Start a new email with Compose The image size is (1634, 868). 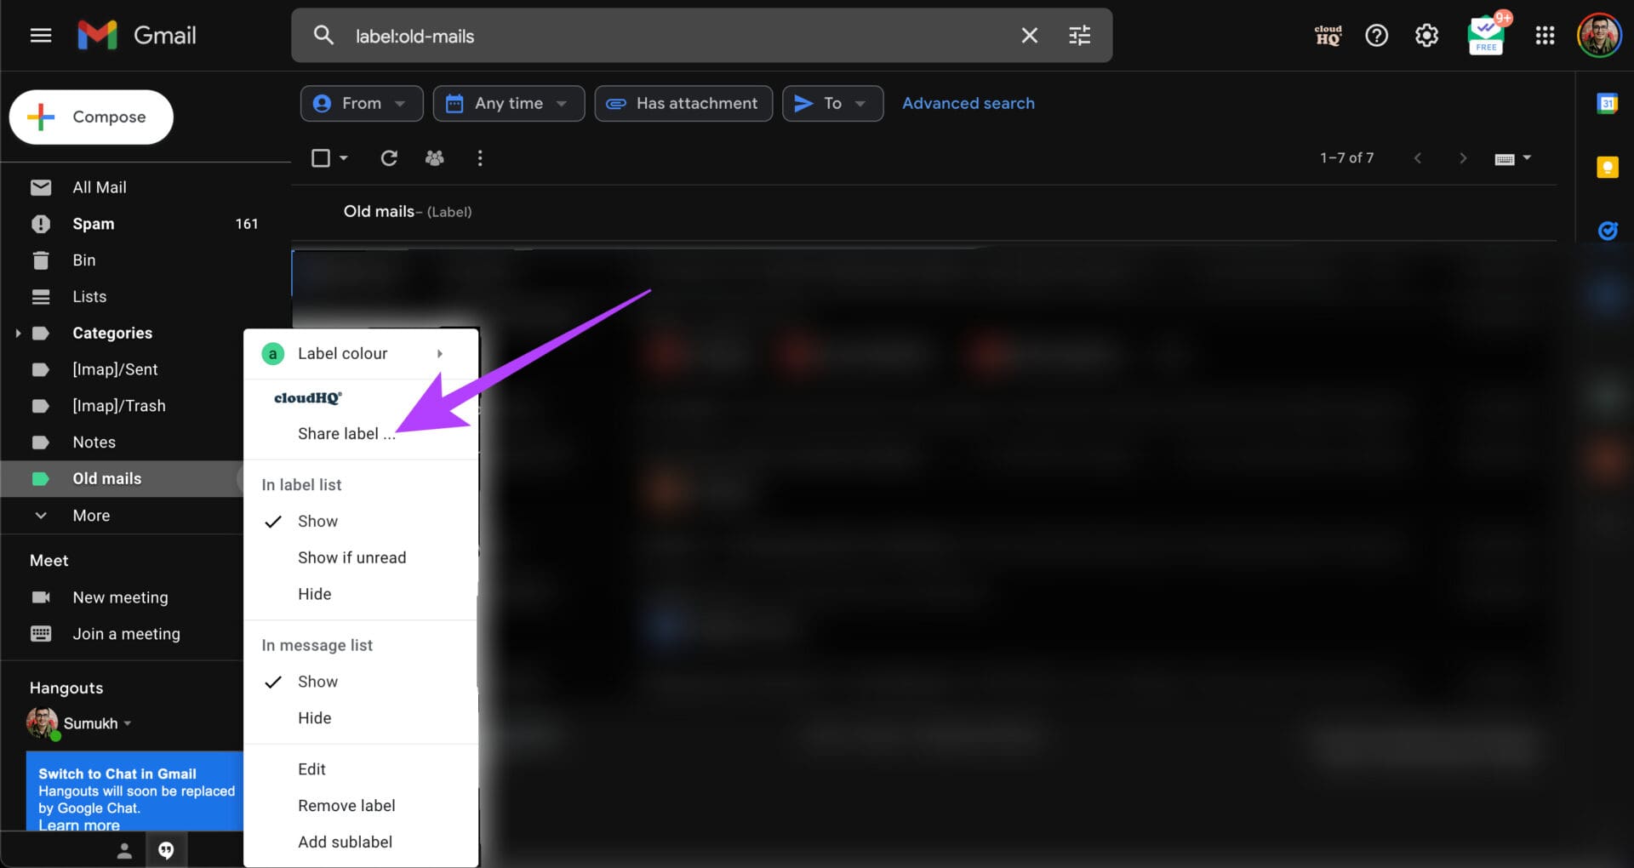(91, 117)
